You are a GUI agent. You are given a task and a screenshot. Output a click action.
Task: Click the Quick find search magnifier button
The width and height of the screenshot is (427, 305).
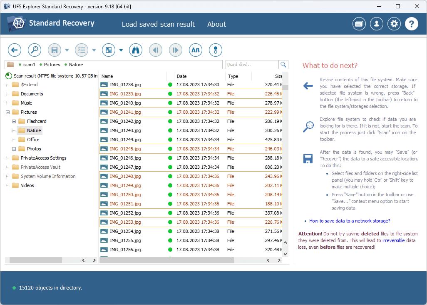283,65
